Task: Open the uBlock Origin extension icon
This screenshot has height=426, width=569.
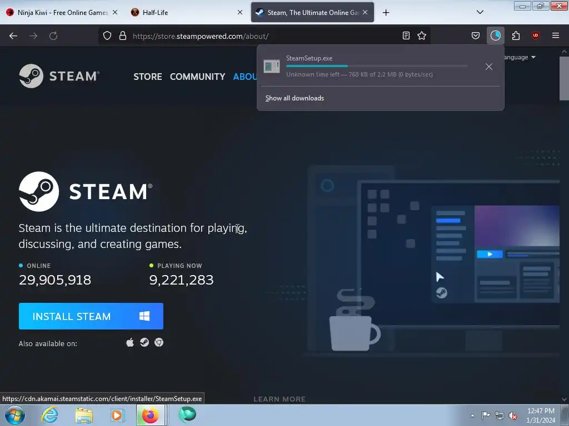Action: [x=535, y=35]
